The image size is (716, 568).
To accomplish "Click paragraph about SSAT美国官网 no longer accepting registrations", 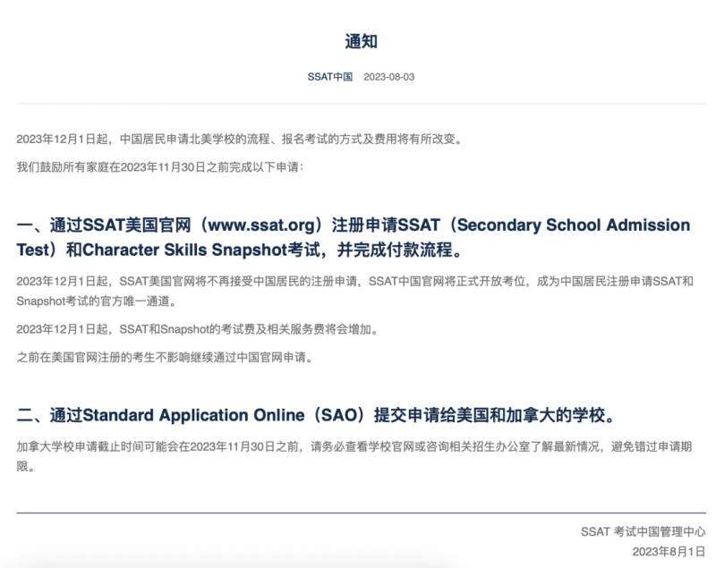I will [354, 291].
